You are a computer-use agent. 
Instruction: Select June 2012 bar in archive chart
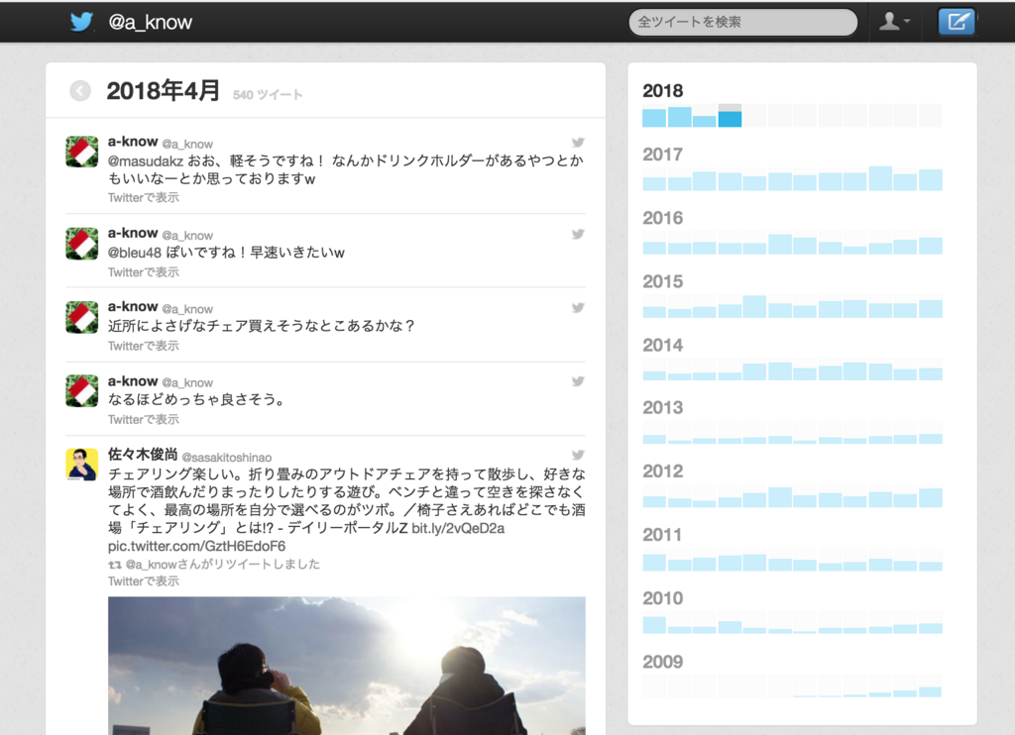pos(780,496)
